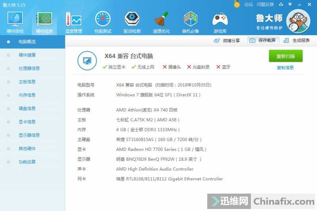Screen dimensions: 317x211
Task: Share via 微博分享 Weibo
Action: 227,41
